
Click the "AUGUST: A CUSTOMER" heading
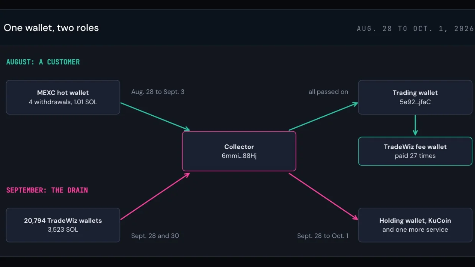point(43,62)
